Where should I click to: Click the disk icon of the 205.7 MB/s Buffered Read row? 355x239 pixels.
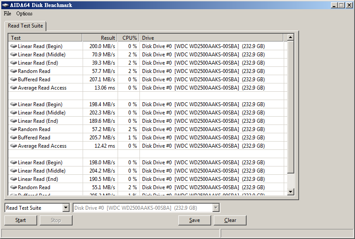[x=14, y=137]
